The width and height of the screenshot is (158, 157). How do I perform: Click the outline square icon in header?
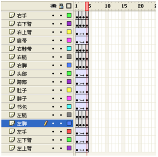[x=69, y=6]
